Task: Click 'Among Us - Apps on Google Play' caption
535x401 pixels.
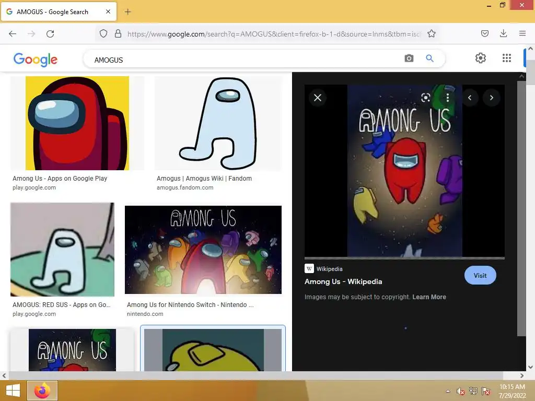Action: tap(60, 179)
